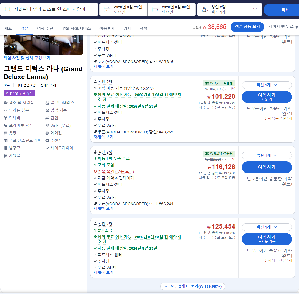Viewport: 299px width, 294px height.
Task: Click 성인 2명 in ₩125,454 offer
Action: click(x=105, y=224)
